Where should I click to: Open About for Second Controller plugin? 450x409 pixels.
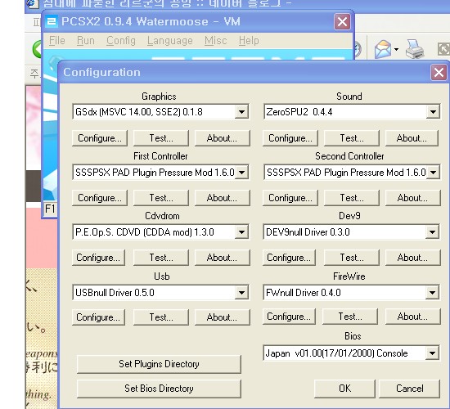click(x=412, y=198)
